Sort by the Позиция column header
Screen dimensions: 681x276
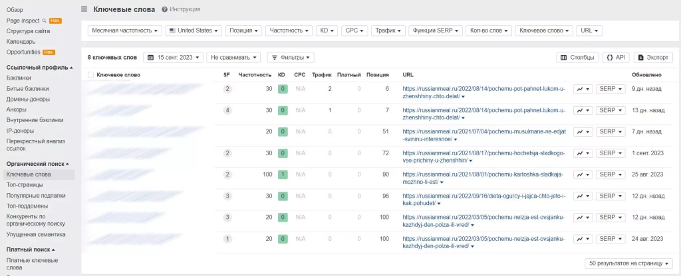[378, 75]
